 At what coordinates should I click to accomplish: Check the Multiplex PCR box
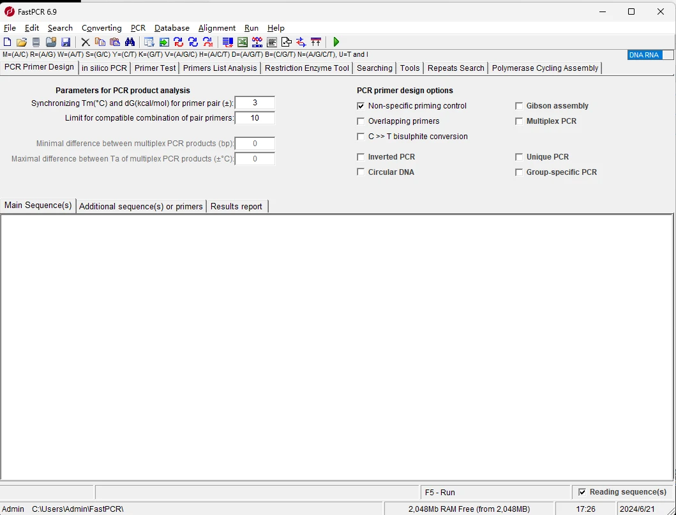point(519,121)
